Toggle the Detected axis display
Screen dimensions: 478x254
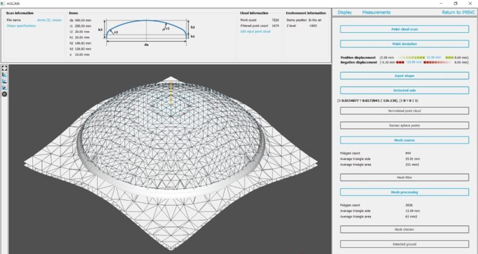pos(405,90)
